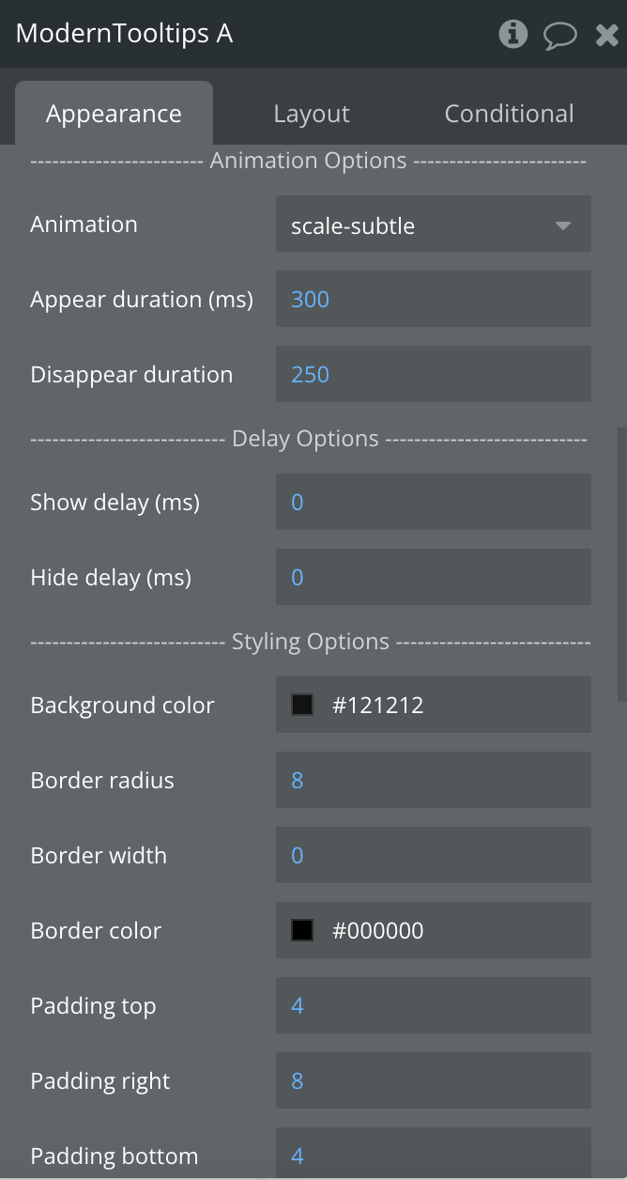Click the Disappear duration field showing 250

click(434, 374)
